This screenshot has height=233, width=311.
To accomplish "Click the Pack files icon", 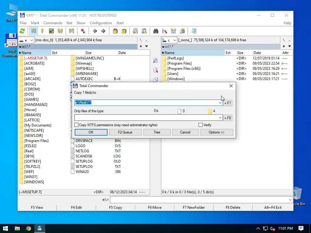I will tap(115, 31).
